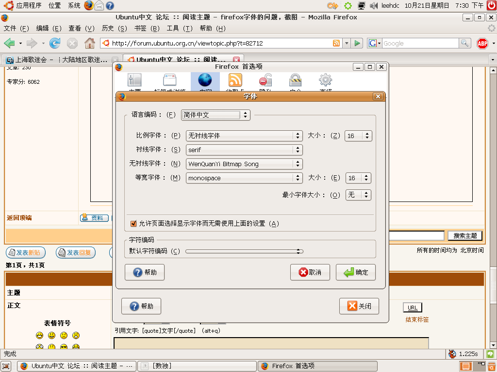Open the monospace font dropdown

point(244,178)
